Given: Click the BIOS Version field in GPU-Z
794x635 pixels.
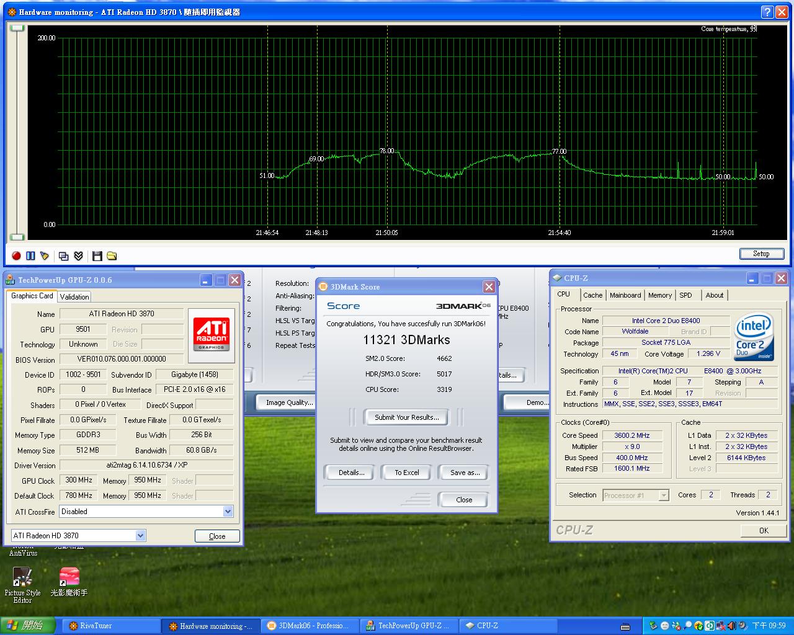Looking at the screenshot, I should (122, 359).
